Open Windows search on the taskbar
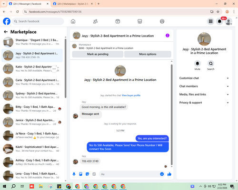 tap(13, 186)
